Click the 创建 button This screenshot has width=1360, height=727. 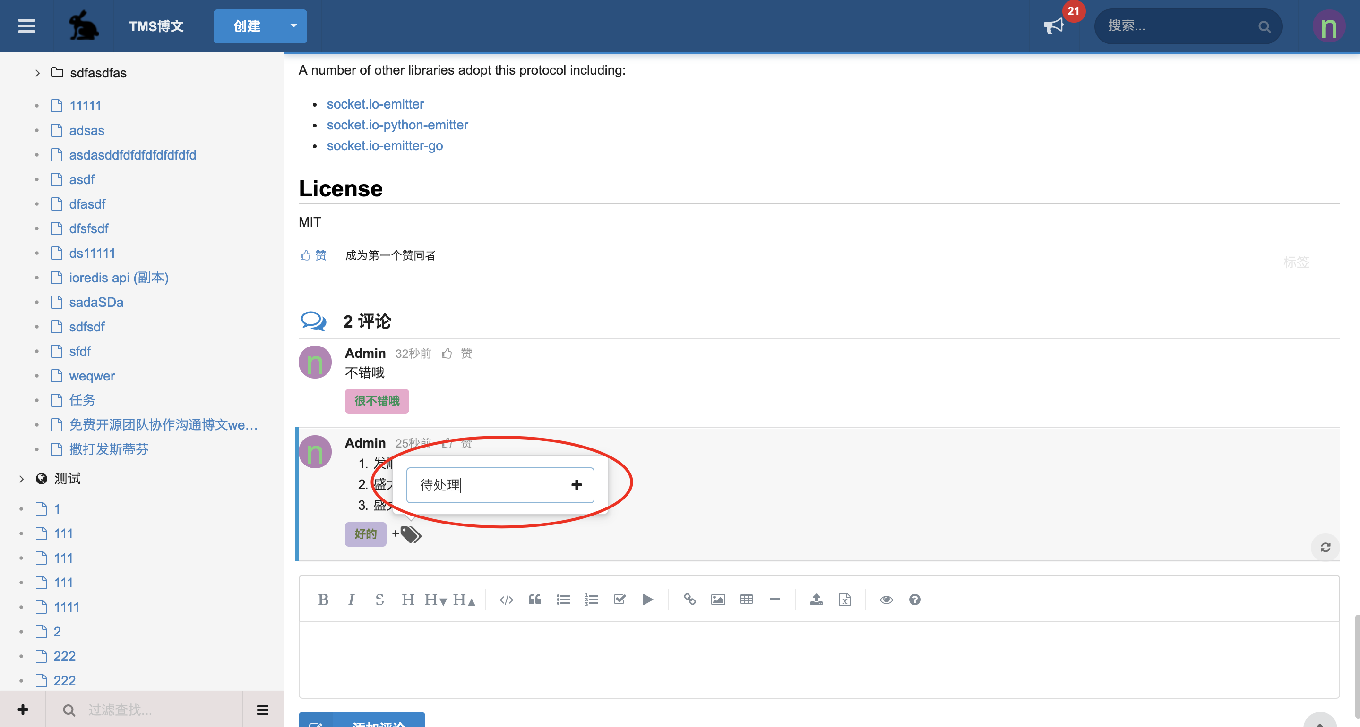[247, 26]
